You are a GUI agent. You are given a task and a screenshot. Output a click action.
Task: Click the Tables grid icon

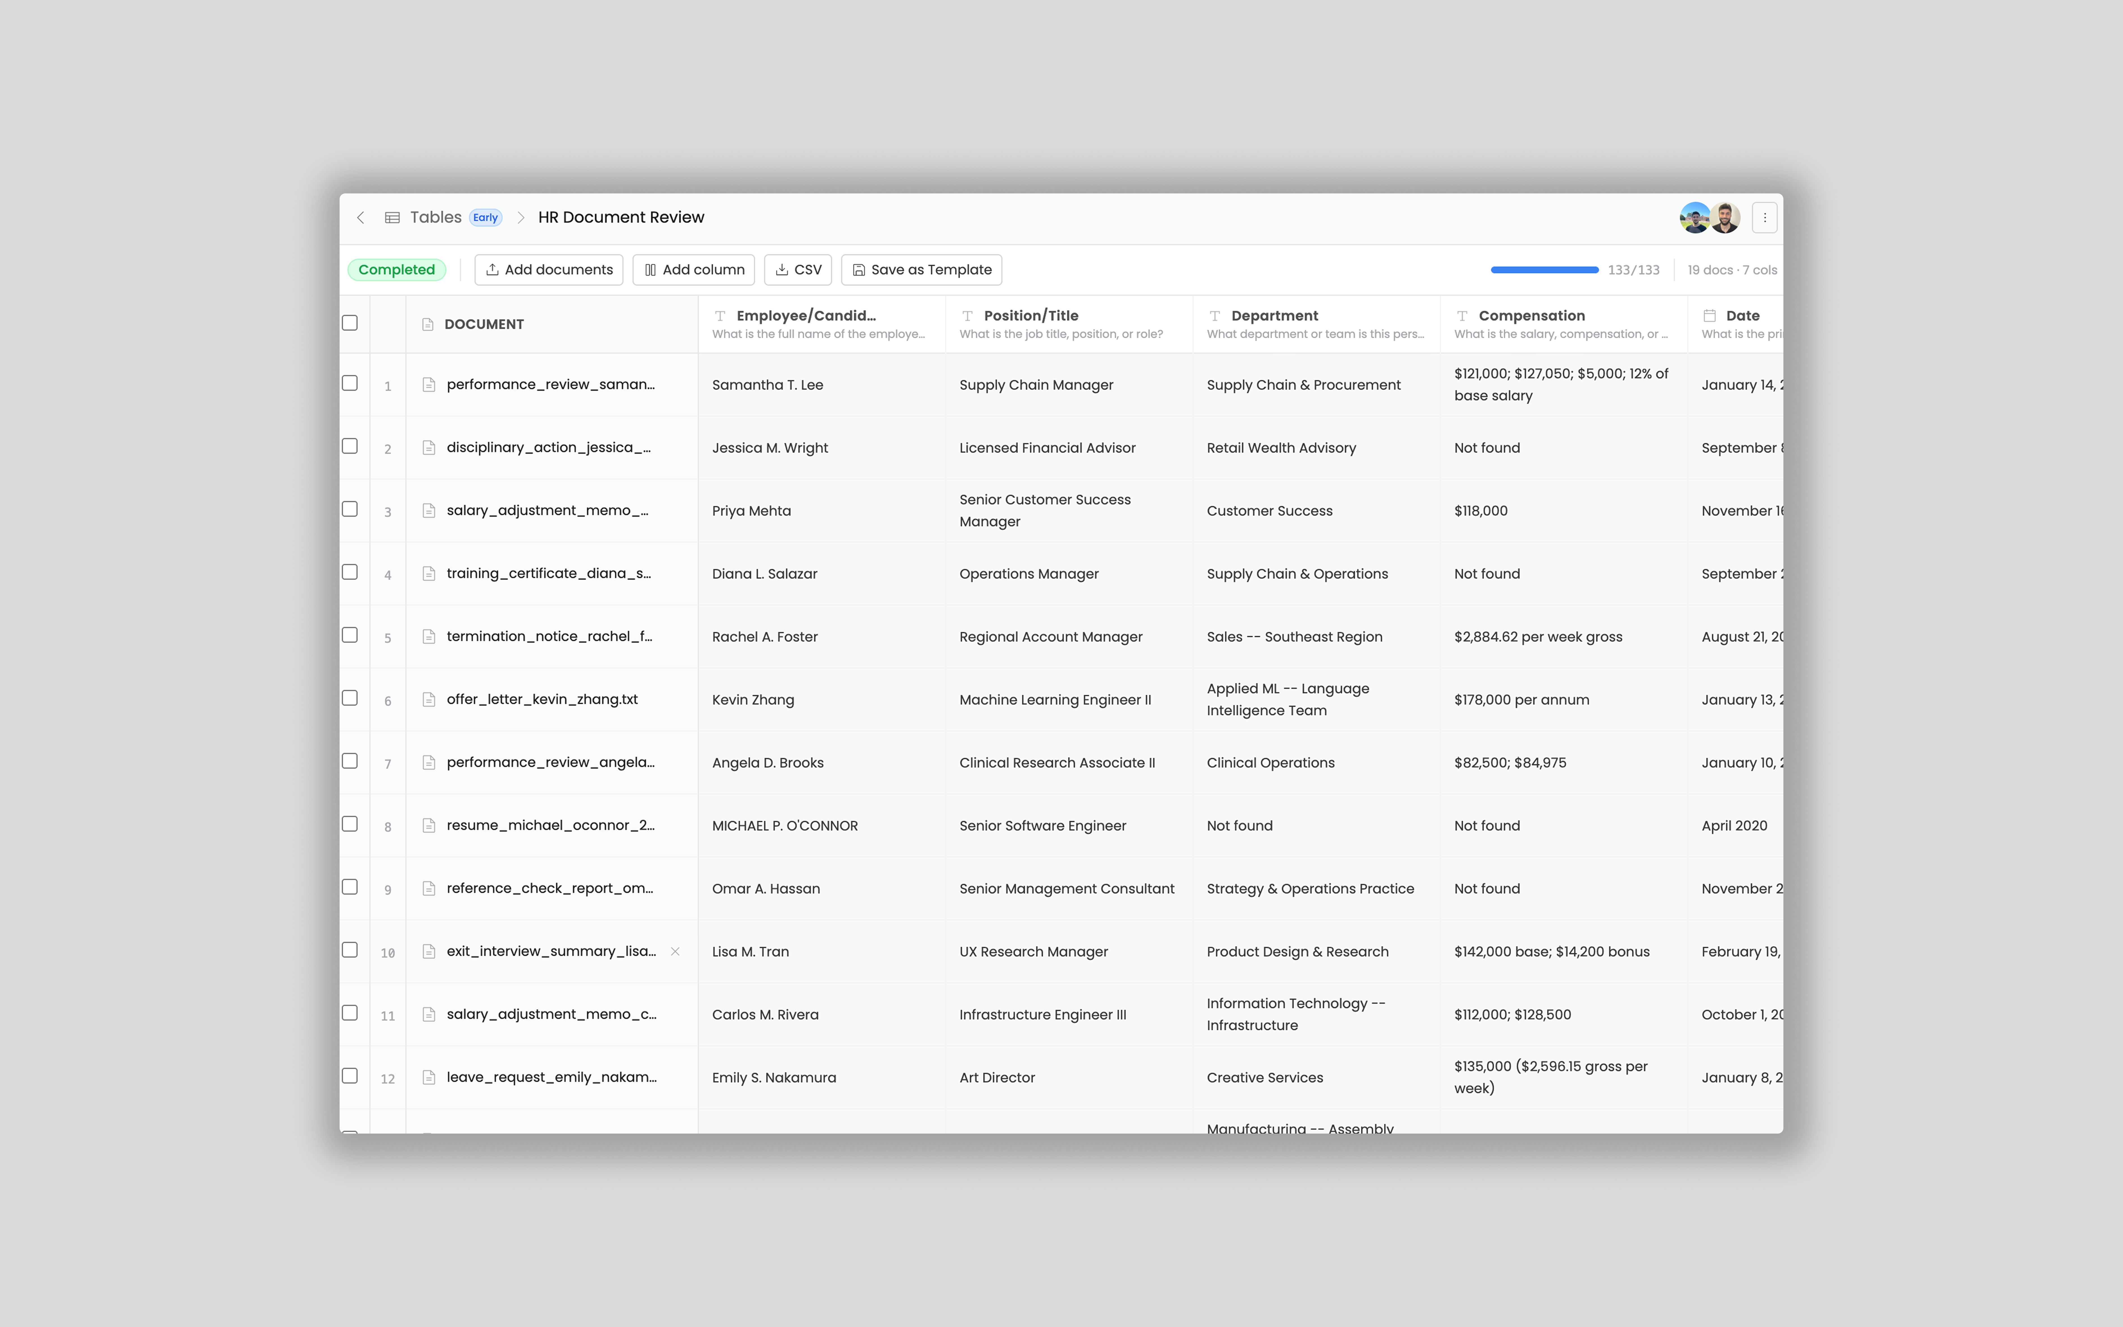pyautogui.click(x=392, y=218)
